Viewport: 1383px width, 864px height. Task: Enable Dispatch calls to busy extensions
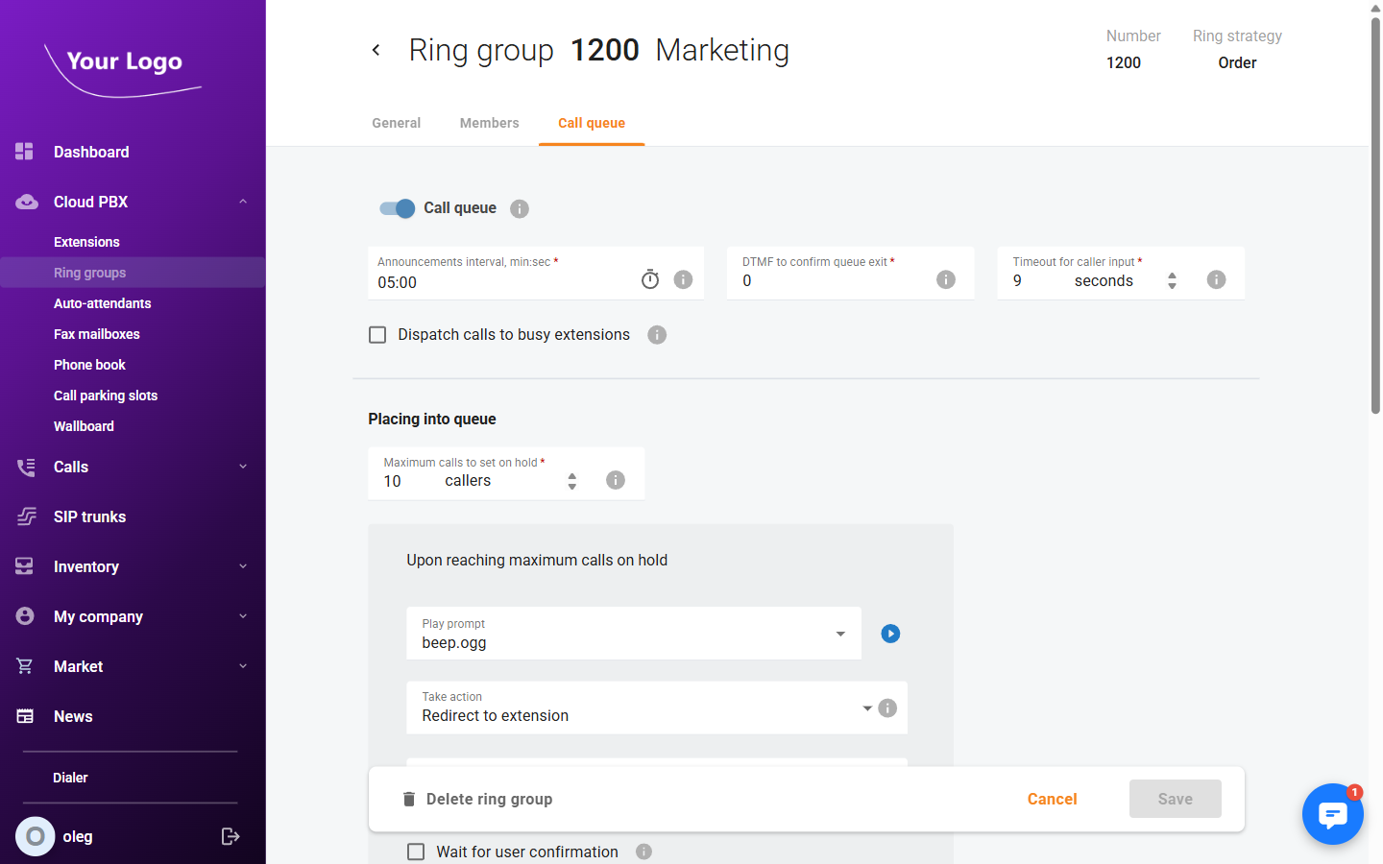click(x=377, y=334)
